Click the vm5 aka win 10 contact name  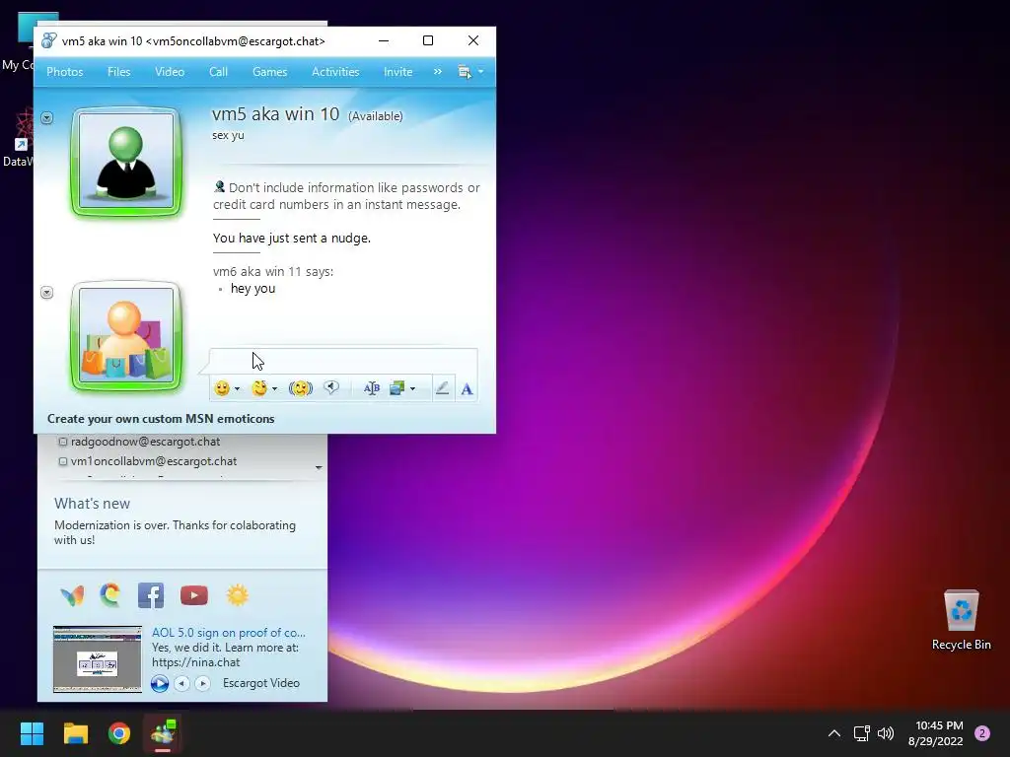point(275,114)
